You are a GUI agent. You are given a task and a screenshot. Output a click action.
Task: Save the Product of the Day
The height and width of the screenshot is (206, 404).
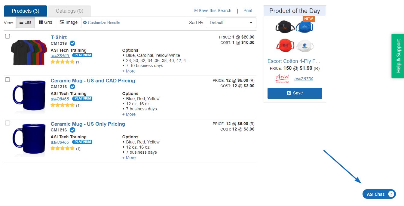[295, 93]
